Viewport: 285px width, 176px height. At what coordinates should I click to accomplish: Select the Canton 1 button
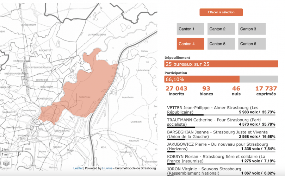tap(190, 29)
